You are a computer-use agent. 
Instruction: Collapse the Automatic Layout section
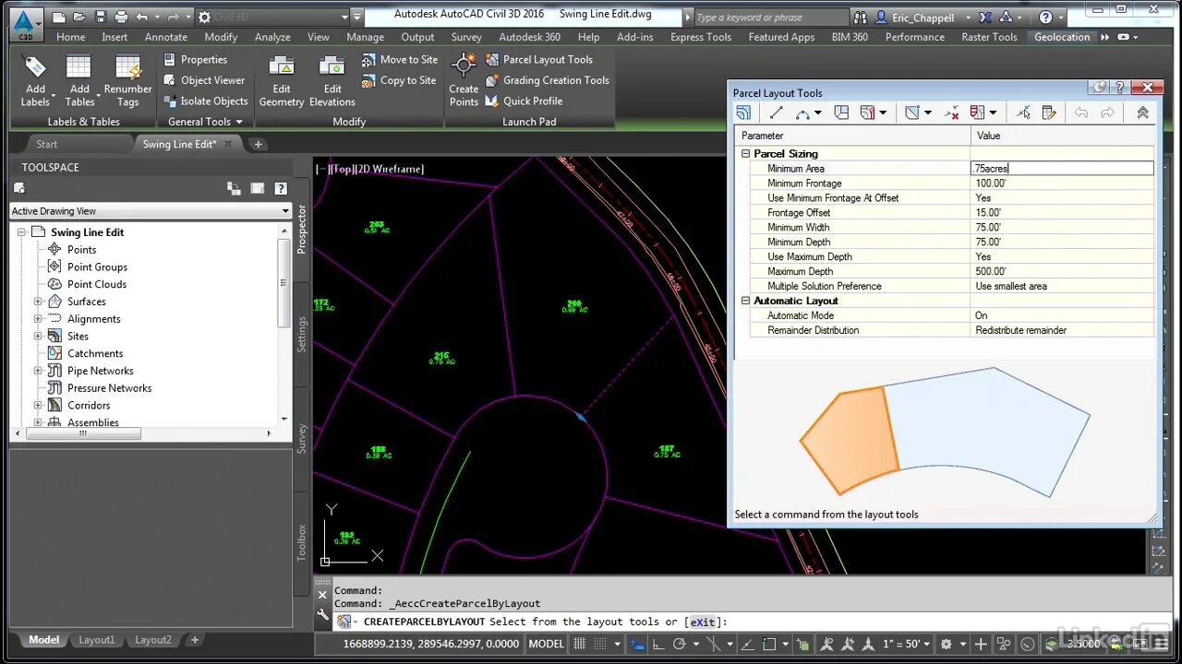745,301
